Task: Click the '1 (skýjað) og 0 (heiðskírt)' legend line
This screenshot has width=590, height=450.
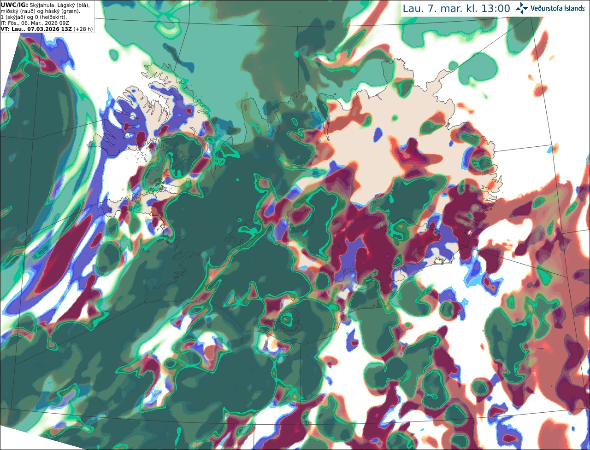Action: [34, 17]
